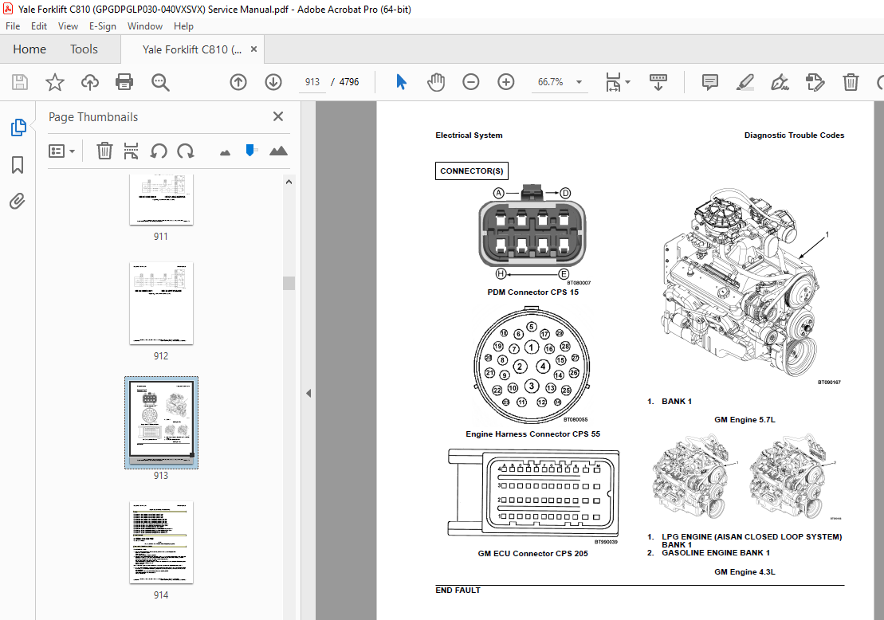Open thumbnails options dropdown menu
The height and width of the screenshot is (620, 884).
click(62, 151)
